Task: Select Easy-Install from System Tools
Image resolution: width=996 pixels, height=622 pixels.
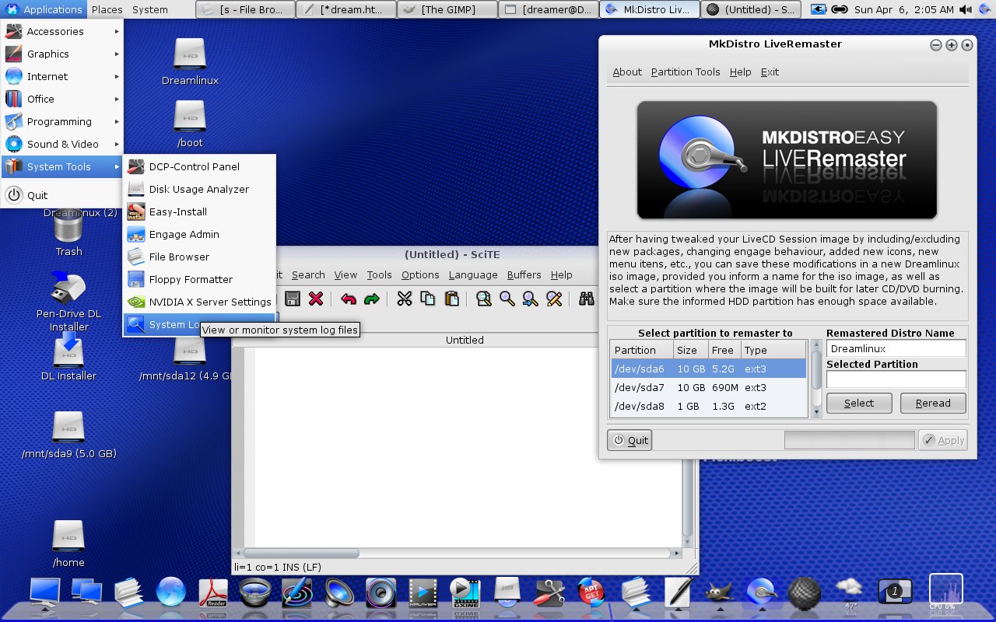Action: (199, 211)
